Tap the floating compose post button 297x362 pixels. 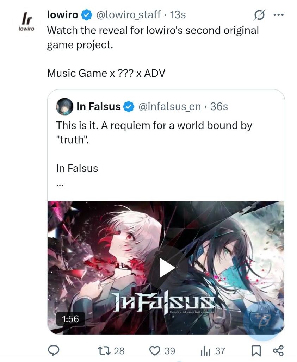(x=264, y=320)
